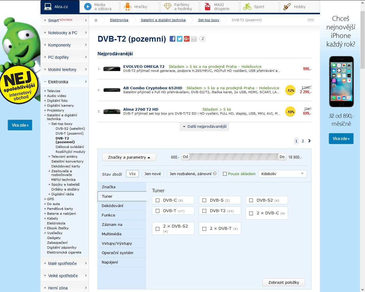The width and height of the screenshot is (365, 292).
Task: Tick the DVB-S2 tuner checkbox
Action: 251,200
